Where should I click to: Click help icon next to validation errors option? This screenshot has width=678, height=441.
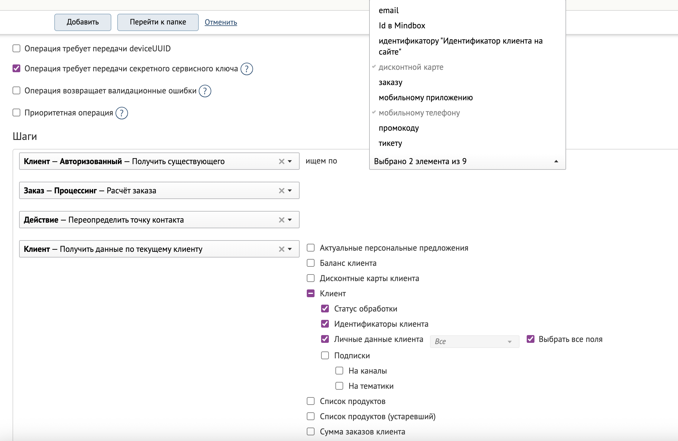(205, 91)
